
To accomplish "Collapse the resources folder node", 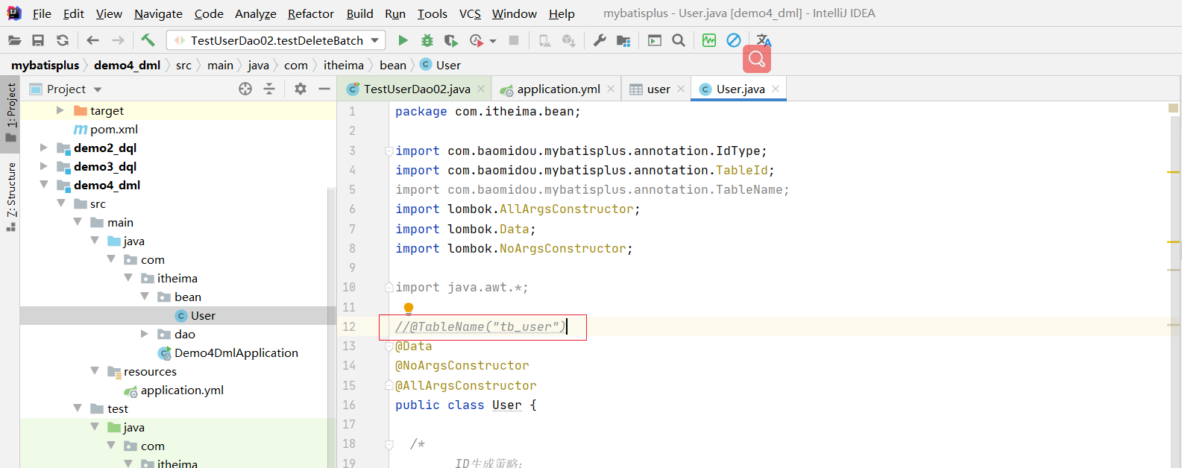I will coord(95,371).
